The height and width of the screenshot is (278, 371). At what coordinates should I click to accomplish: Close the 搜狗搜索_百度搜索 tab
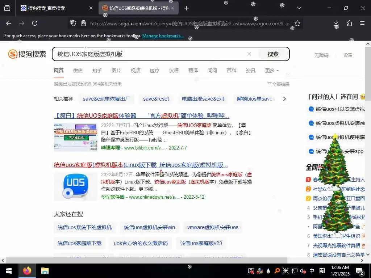coord(91,8)
